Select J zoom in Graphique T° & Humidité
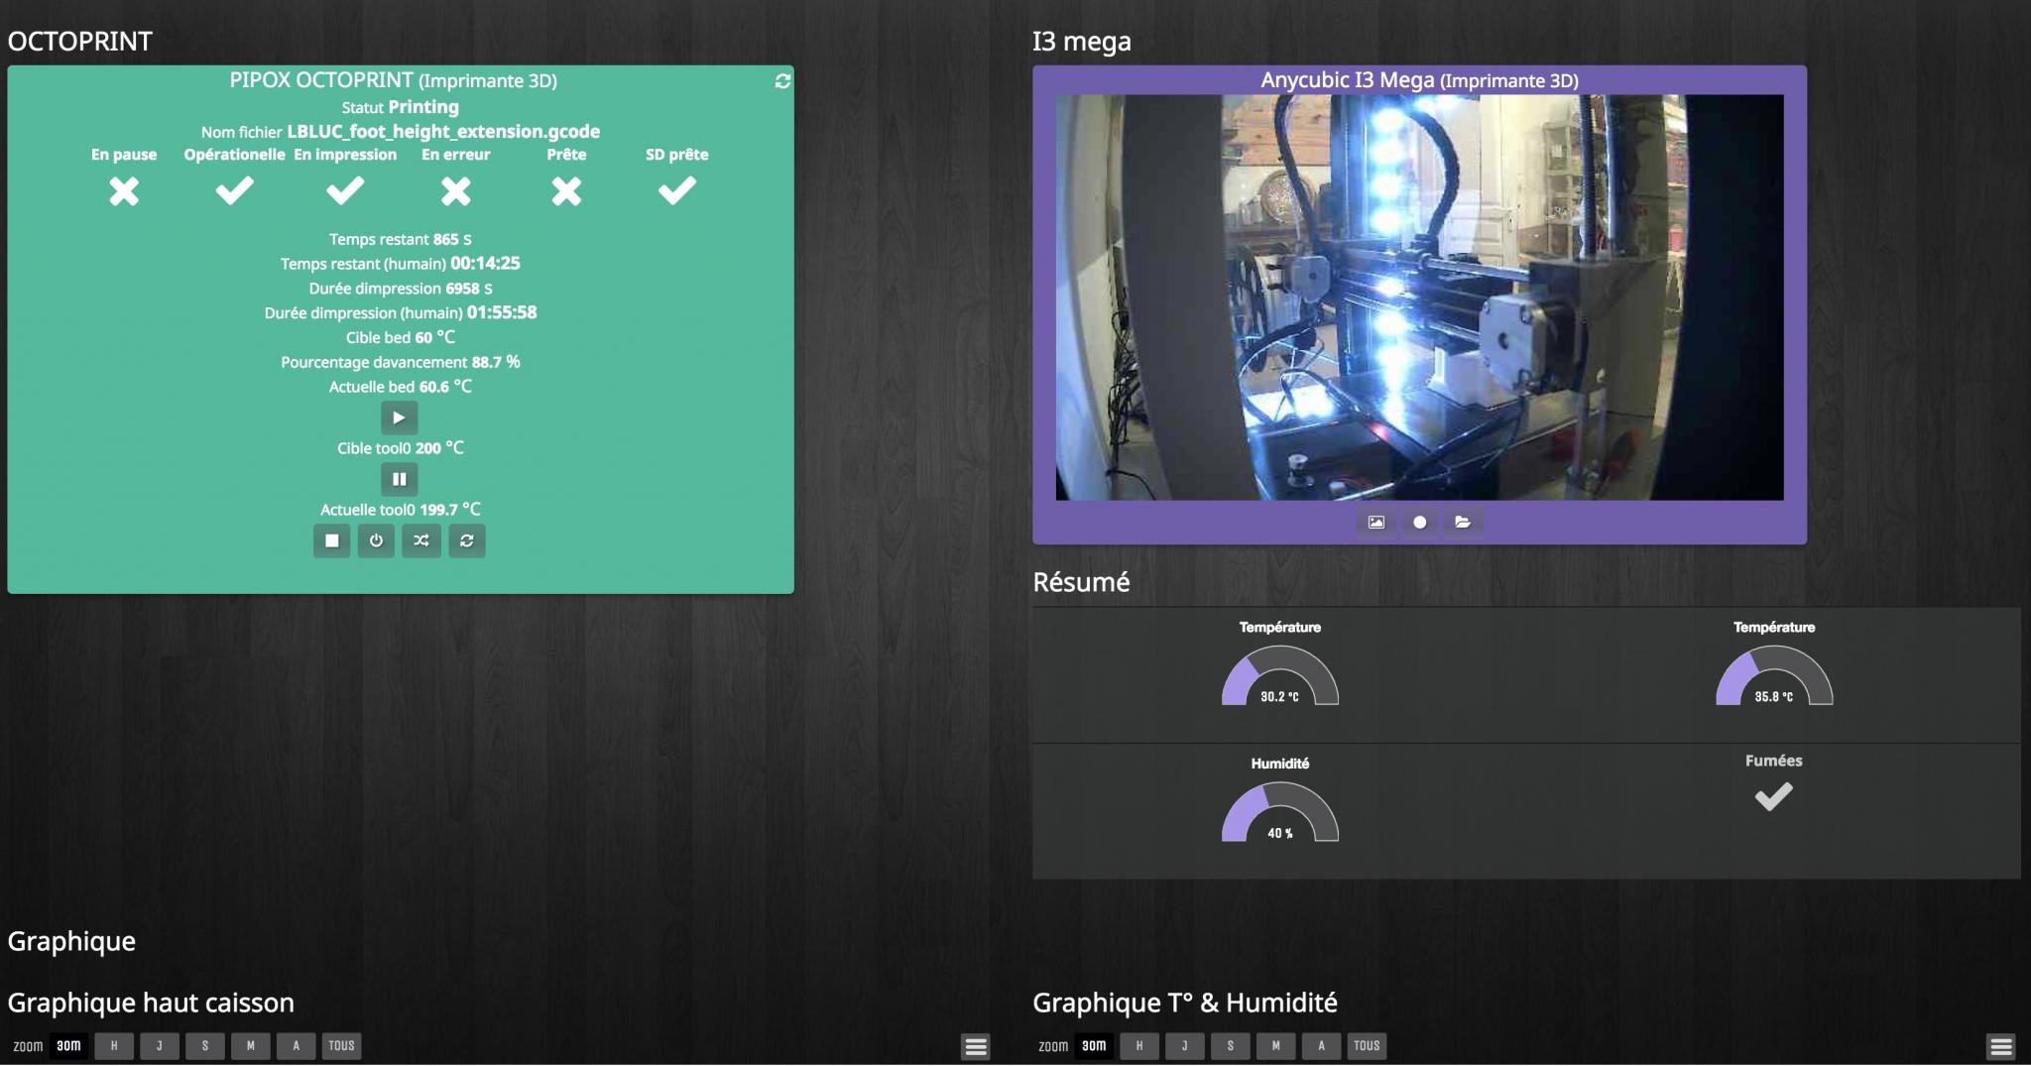Screen dimensions: 2031x1066 click(x=1184, y=1046)
